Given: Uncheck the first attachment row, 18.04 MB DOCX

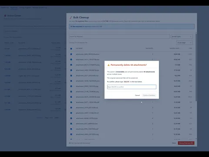Looking at the screenshot, I should click(x=71, y=54).
